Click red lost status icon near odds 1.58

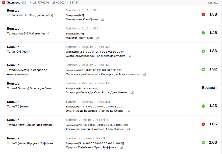(203, 15)
